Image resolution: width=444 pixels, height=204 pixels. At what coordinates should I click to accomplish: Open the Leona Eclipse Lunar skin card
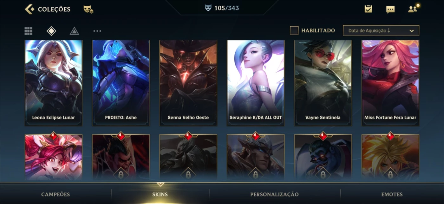click(54, 83)
